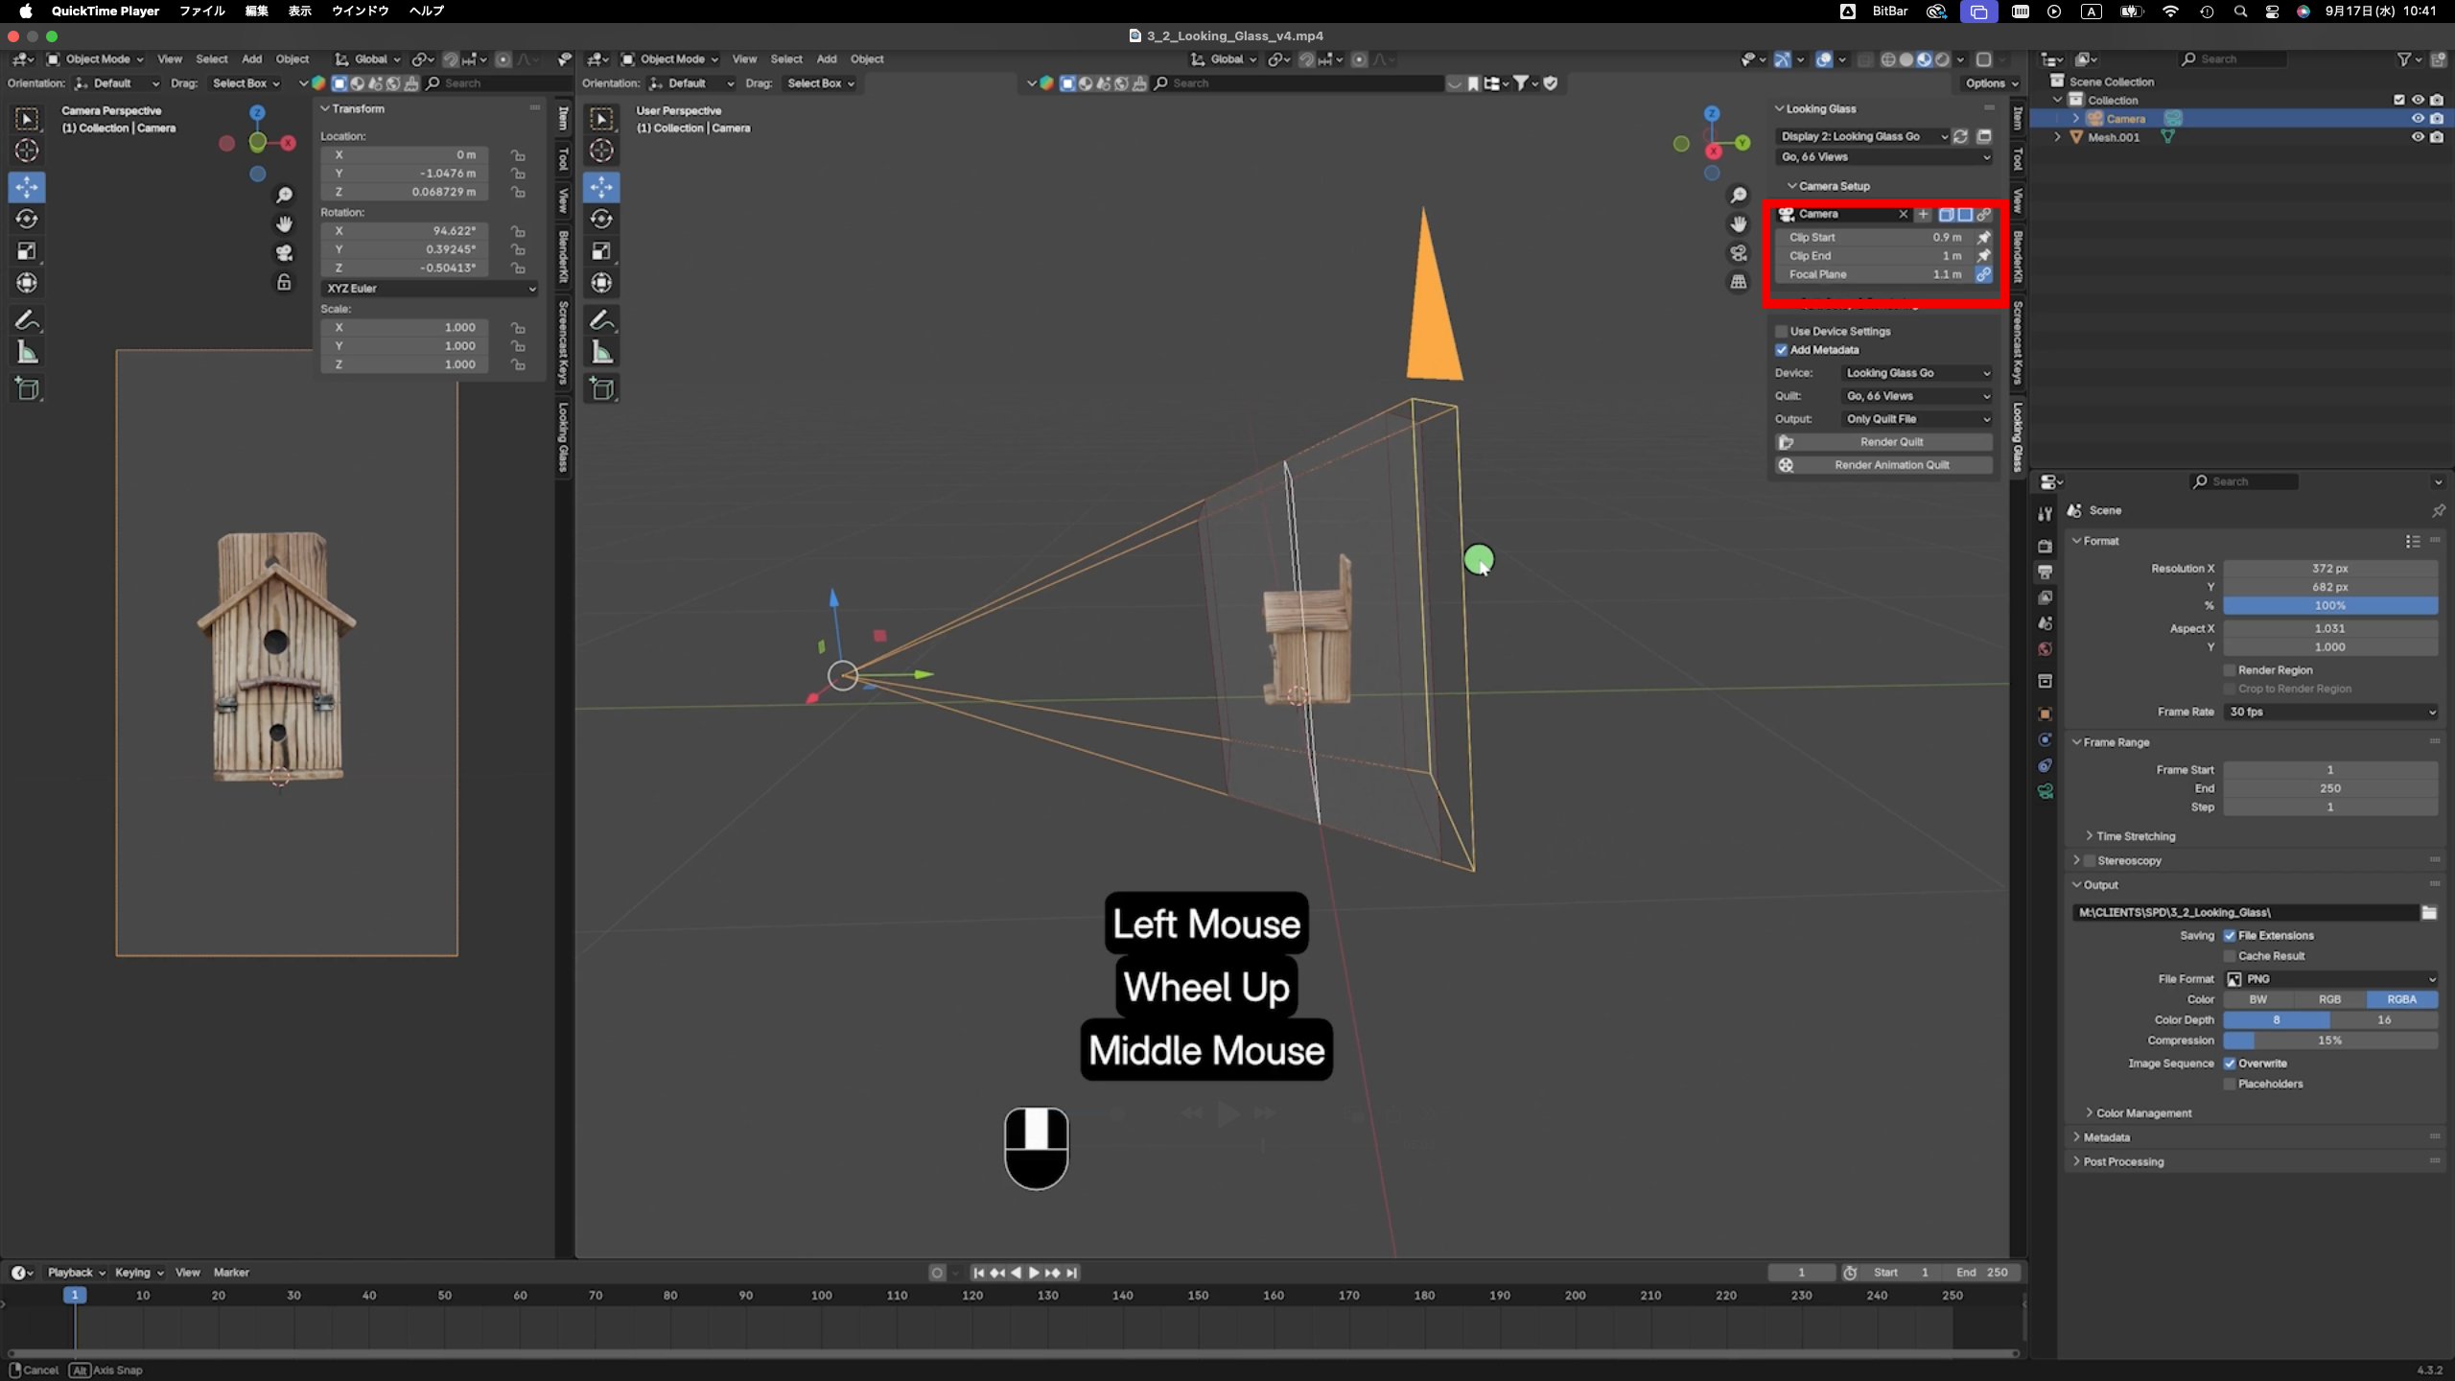
Task: Adjust the Compression slider
Action: point(2330,1041)
